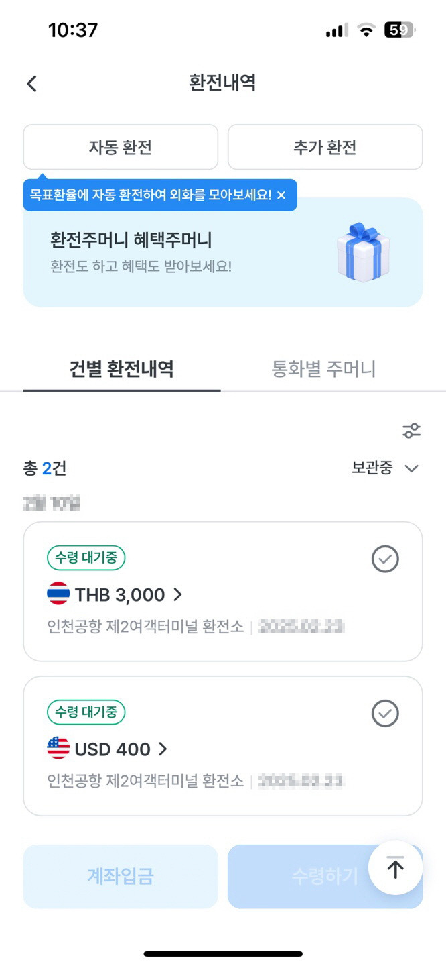Select the checkmark on the THB 3,000 item

[385, 559]
